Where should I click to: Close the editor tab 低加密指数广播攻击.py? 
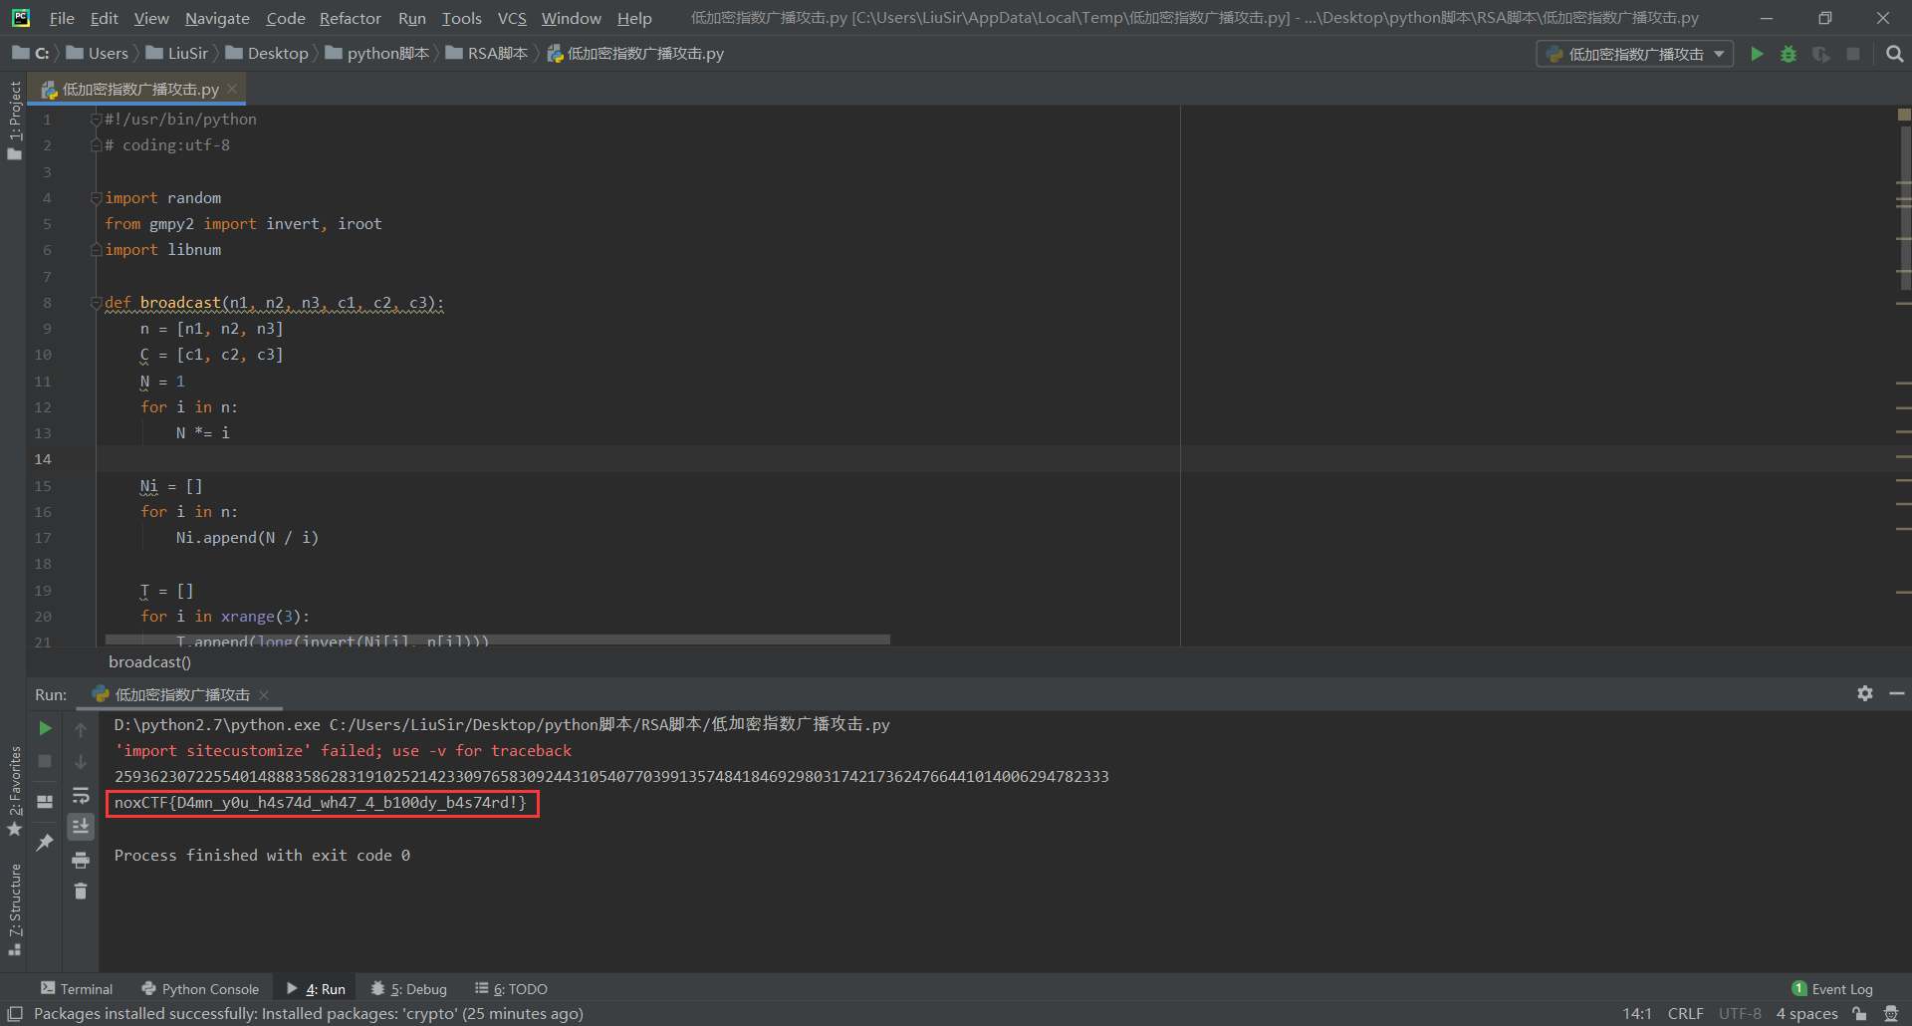pos(232,89)
